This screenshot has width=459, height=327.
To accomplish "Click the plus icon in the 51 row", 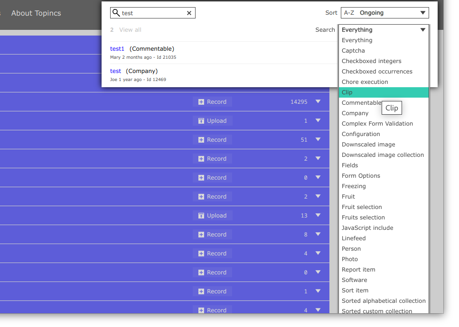I will [x=201, y=140].
